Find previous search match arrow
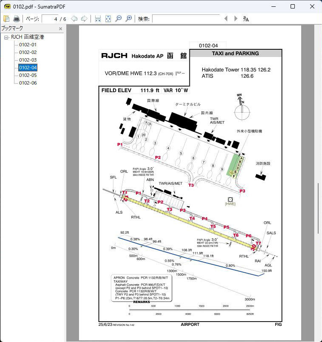 pos(226,19)
